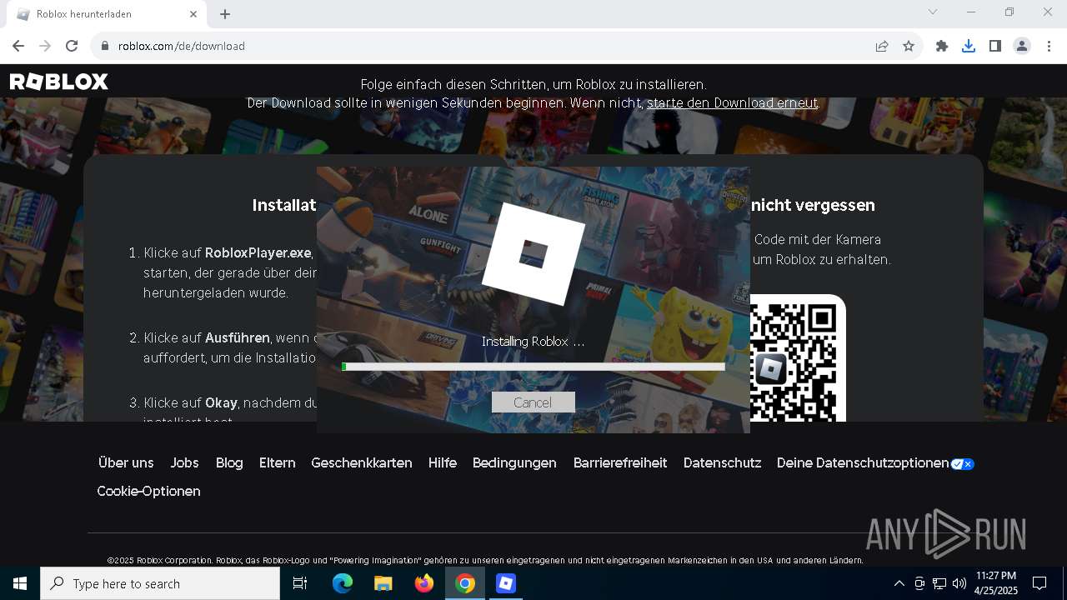The height and width of the screenshot is (600, 1067).
Task: Open the Jobs footer link
Action: pyautogui.click(x=184, y=462)
